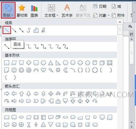This screenshot has height=129, width=136.
Task: Select the right arrow block shape
Action: (7, 94)
